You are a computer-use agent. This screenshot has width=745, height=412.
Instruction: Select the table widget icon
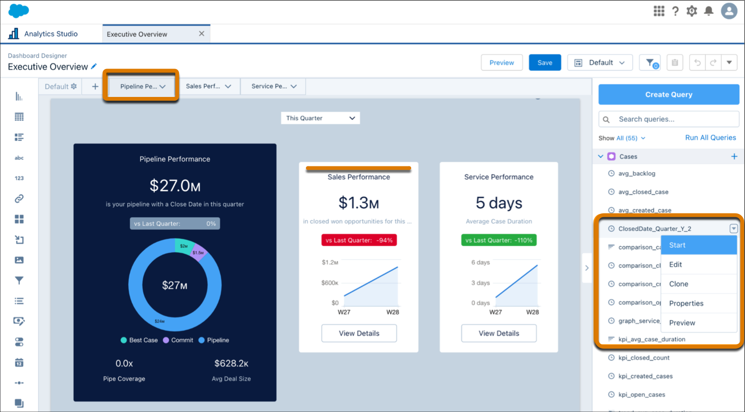(x=19, y=117)
